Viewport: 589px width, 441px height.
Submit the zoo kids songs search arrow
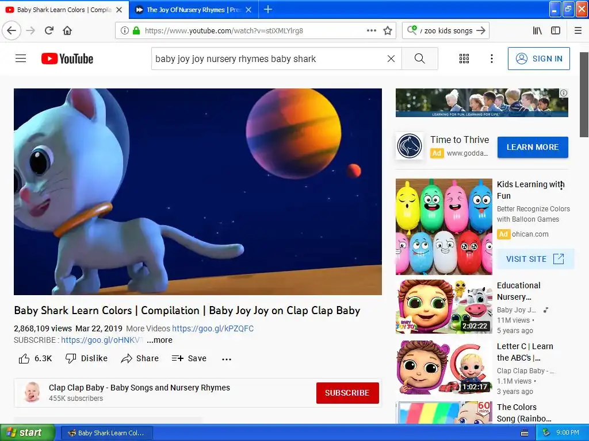pos(481,30)
